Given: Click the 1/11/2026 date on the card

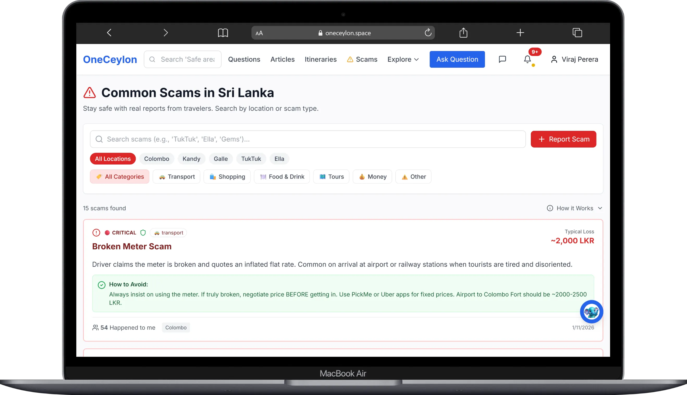Looking at the screenshot, I should click(583, 327).
